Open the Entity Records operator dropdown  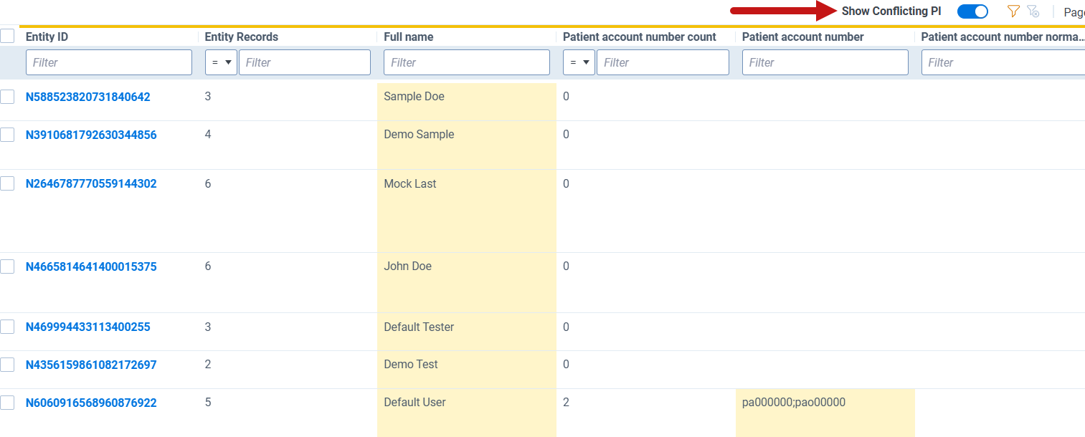coord(220,62)
